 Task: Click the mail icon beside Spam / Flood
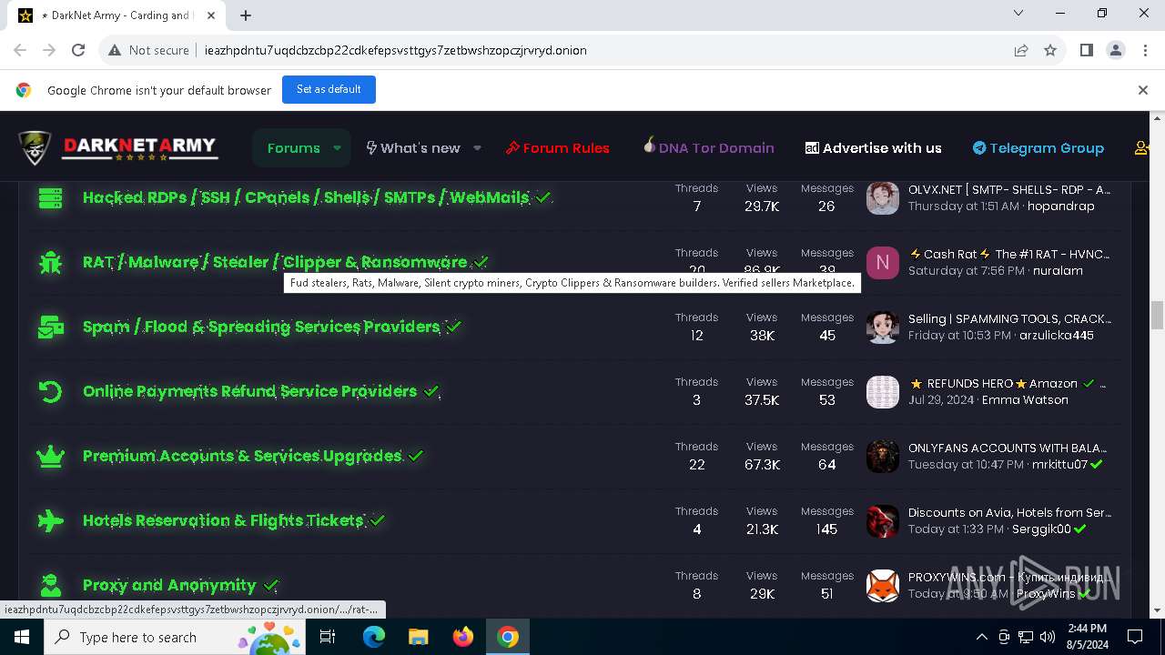coord(50,327)
